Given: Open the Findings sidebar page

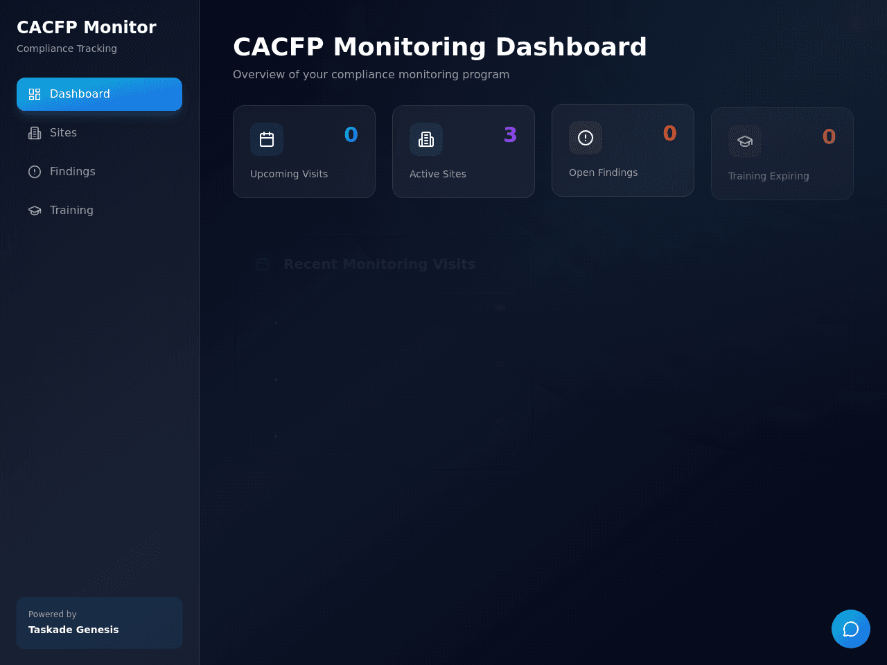Looking at the screenshot, I should pos(99,172).
